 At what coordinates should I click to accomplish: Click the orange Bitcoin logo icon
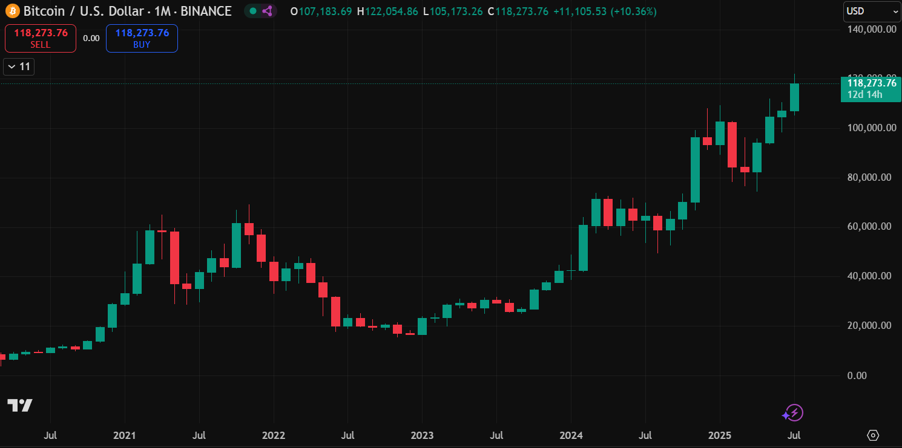pos(13,11)
